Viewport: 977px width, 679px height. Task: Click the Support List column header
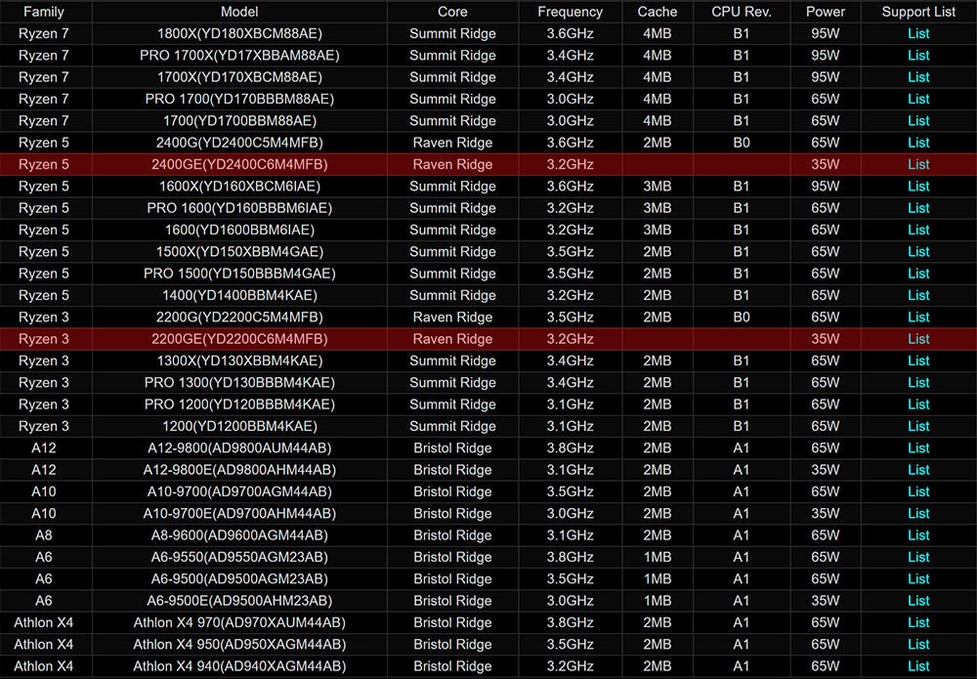[x=918, y=12]
